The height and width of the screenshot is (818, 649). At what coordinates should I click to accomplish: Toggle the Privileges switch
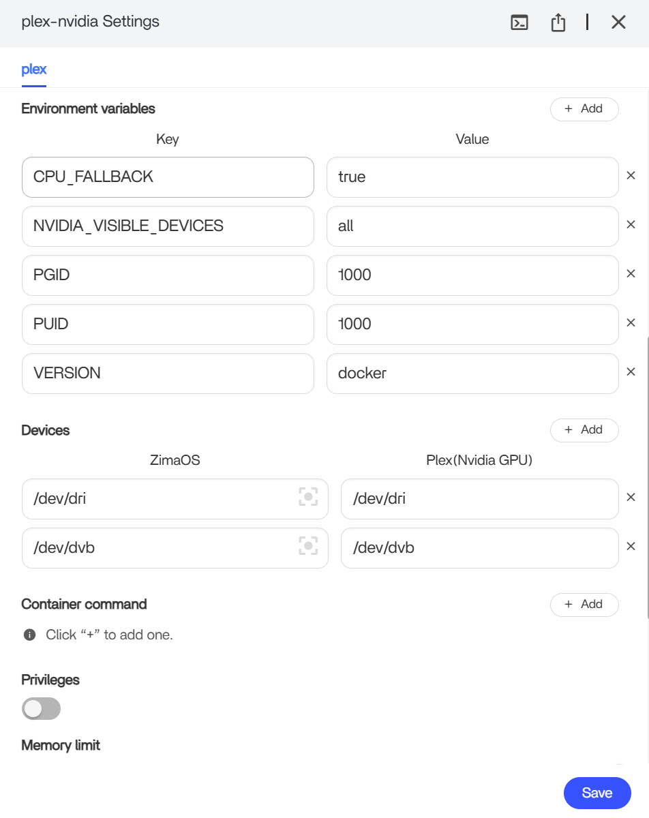[41, 709]
